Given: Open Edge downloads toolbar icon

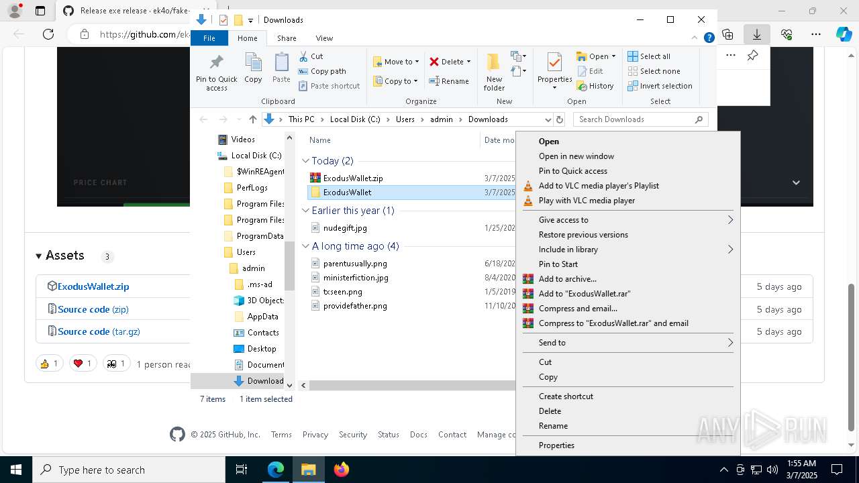Looking at the screenshot, I should point(757,34).
